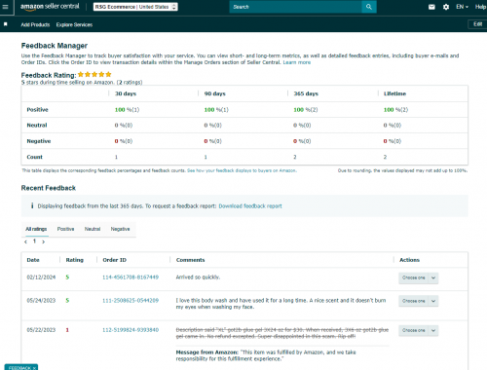Open the RSG Ecommerce account switcher
This screenshot has width=487, height=370.
coord(135,7)
